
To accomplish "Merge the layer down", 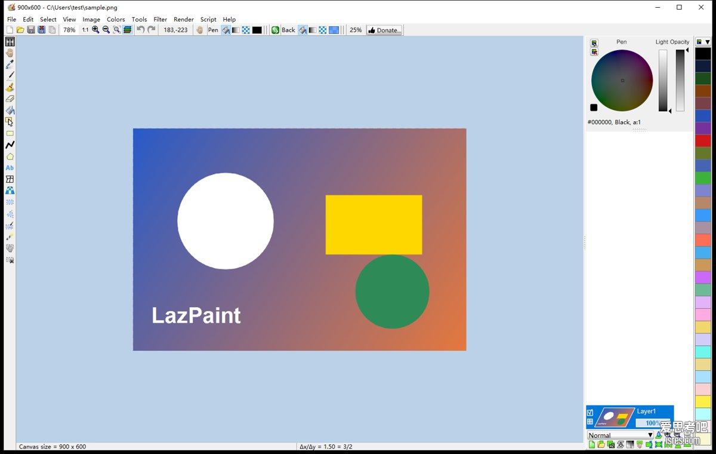I will point(621,444).
